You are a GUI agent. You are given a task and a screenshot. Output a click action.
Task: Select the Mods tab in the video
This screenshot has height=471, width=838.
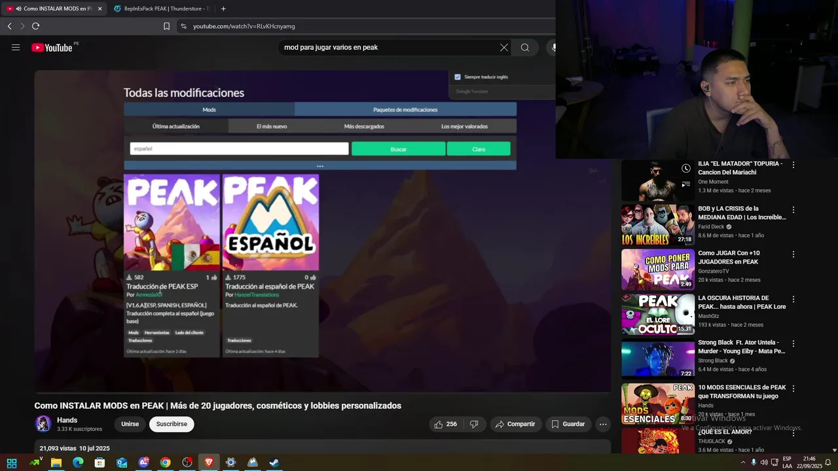209,109
